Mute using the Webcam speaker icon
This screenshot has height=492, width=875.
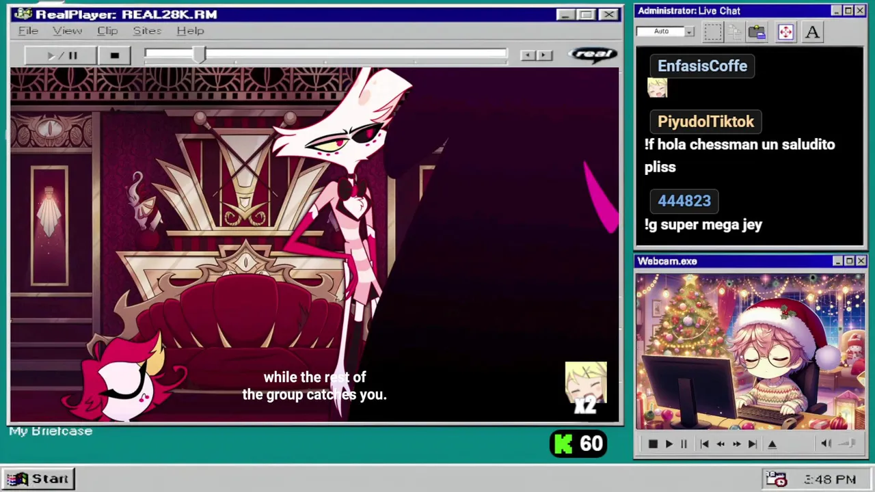[826, 443]
